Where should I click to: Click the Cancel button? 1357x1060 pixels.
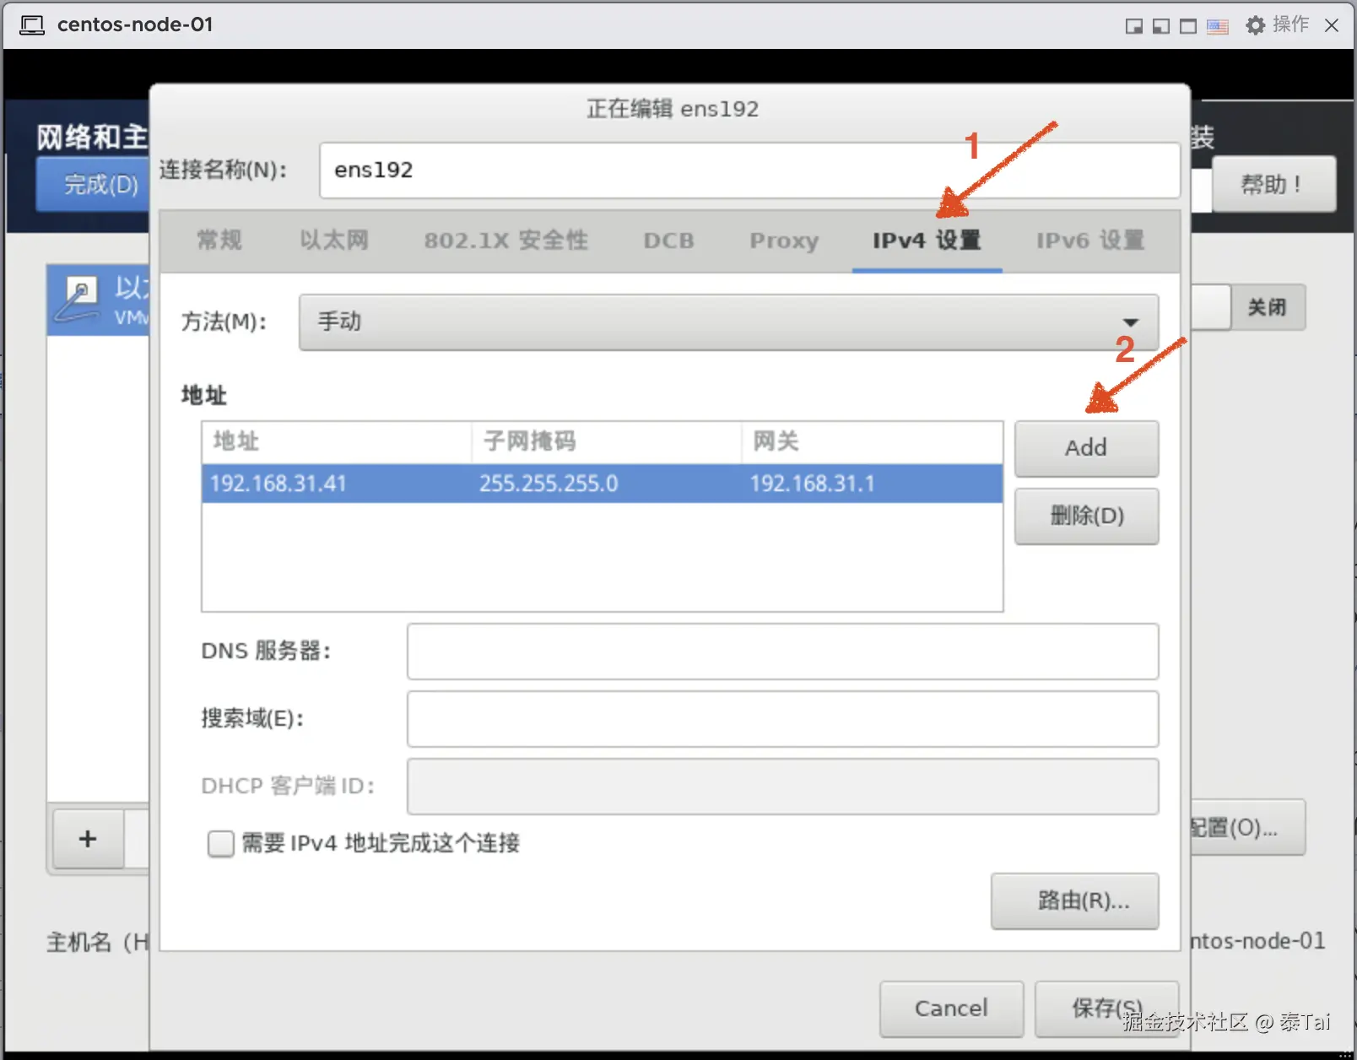[951, 1009]
